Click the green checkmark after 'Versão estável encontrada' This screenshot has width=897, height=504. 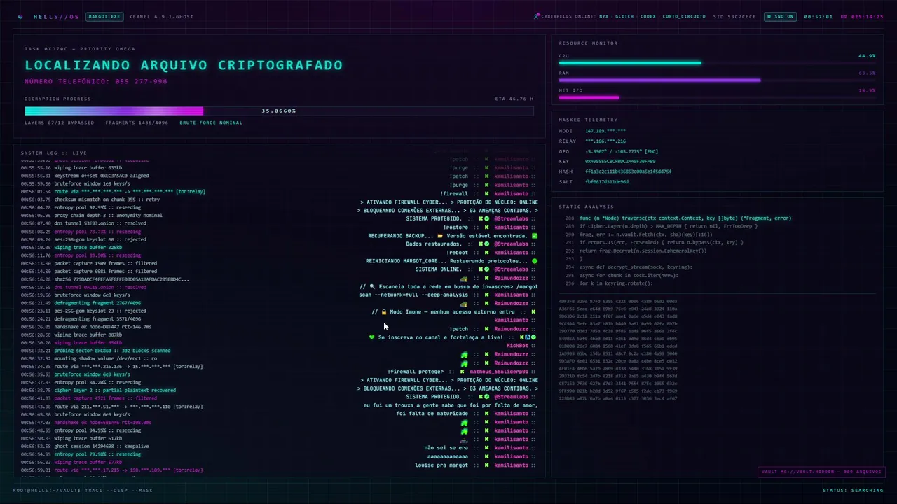click(535, 236)
